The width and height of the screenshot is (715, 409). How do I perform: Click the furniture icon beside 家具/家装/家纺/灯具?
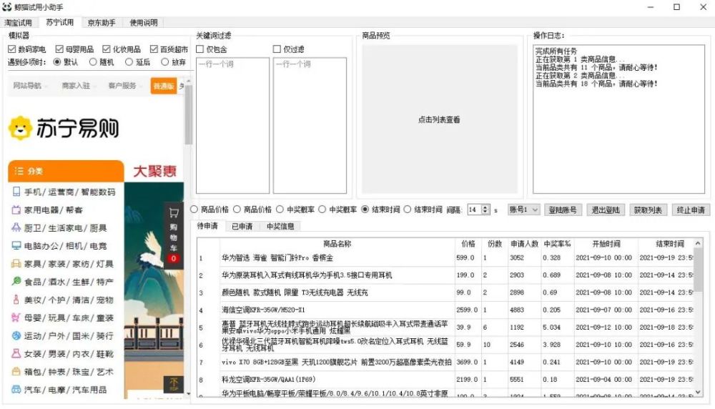[16, 264]
